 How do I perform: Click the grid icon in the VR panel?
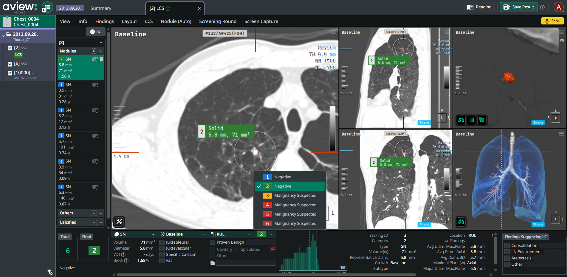pyautogui.click(x=472, y=120)
